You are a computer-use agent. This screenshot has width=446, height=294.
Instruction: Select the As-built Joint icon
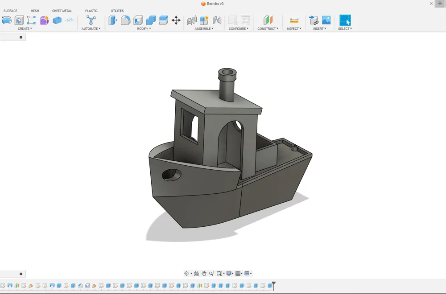217,20
